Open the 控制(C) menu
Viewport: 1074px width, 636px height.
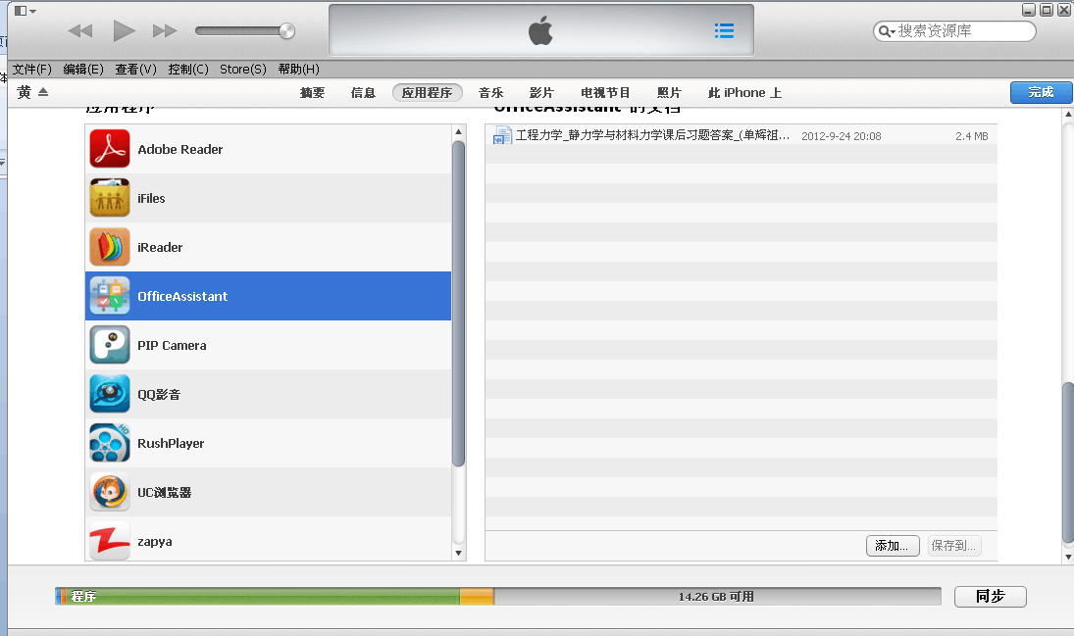point(188,70)
